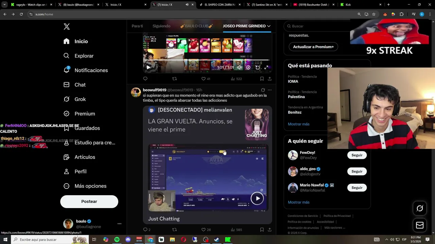Screen dimensions: 435x244
Task: Click the Postear button
Action: click(x=89, y=201)
